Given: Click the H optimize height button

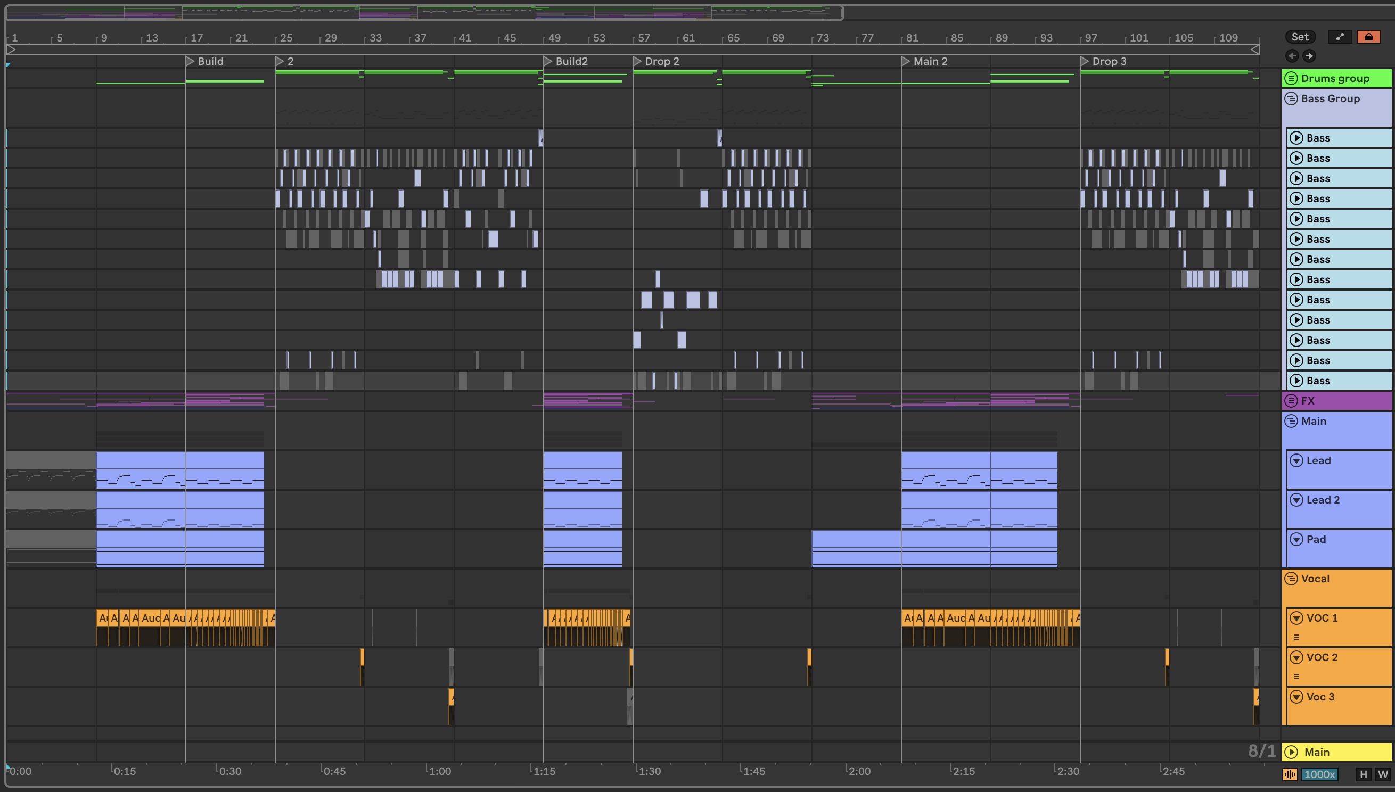Looking at the screenshot, I should [x=1363, y=774].
